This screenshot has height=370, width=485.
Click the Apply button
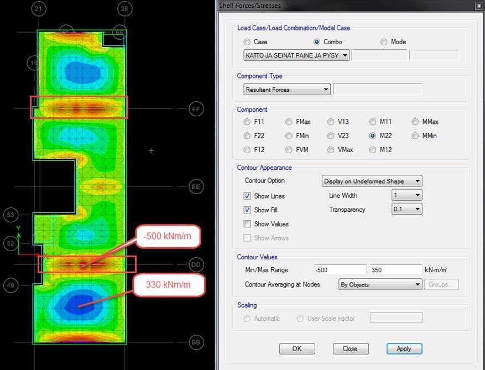tap(404, 348)
